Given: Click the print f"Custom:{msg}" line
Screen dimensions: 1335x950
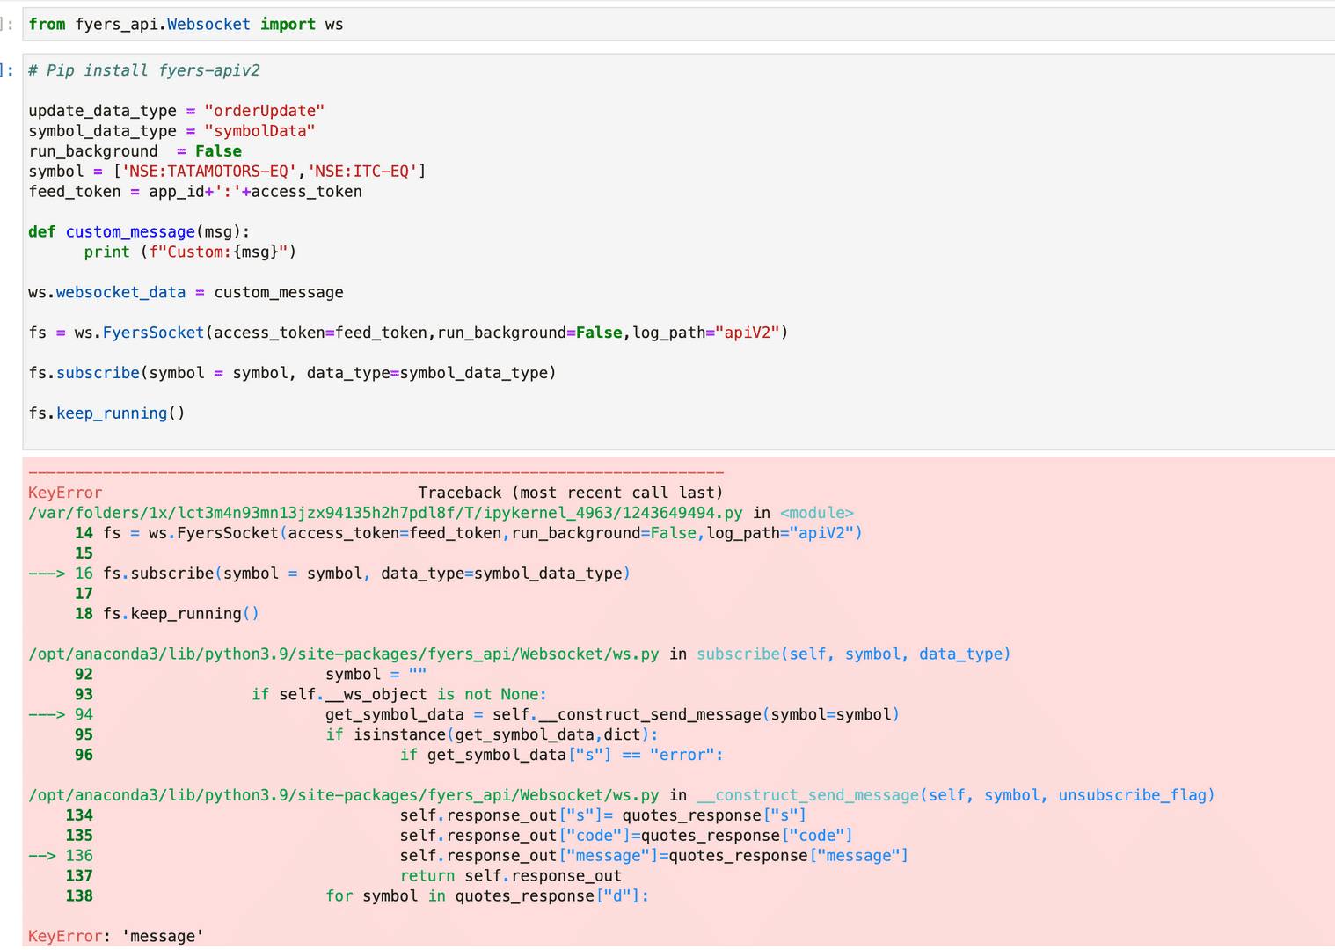Looking at the screenshot, I should [x=190, y=252].
